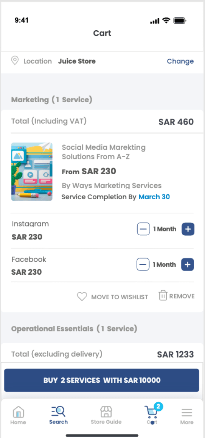The width and height of the screenshot is (205, 438).
Task: Select the March 30 completion date
Action: [x=154, y=197]
